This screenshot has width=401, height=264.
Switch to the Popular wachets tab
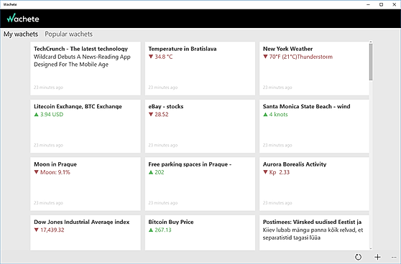[68, 34]
